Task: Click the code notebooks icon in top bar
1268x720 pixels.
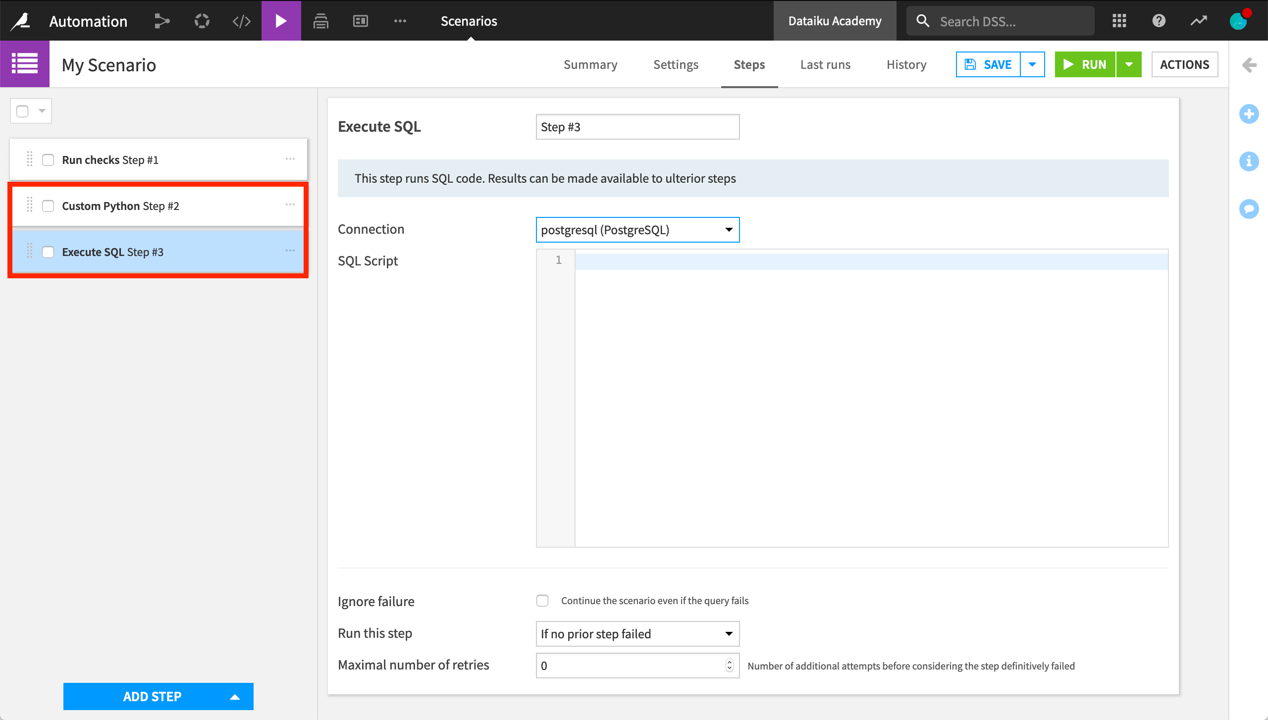Action: 241,21
